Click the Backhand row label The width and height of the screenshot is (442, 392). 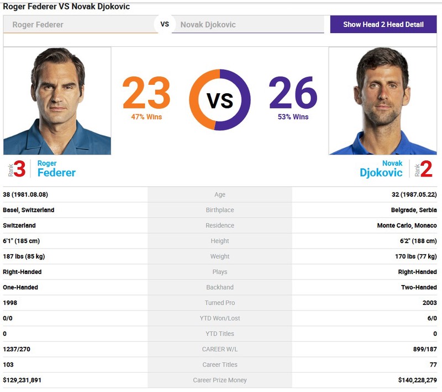pyautogui.click(x=220, y=287)
